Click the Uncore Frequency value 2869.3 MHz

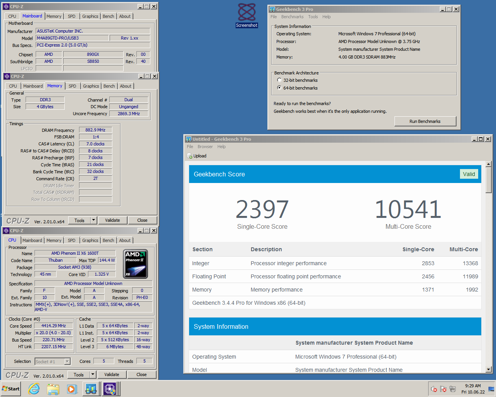(129, 114)
